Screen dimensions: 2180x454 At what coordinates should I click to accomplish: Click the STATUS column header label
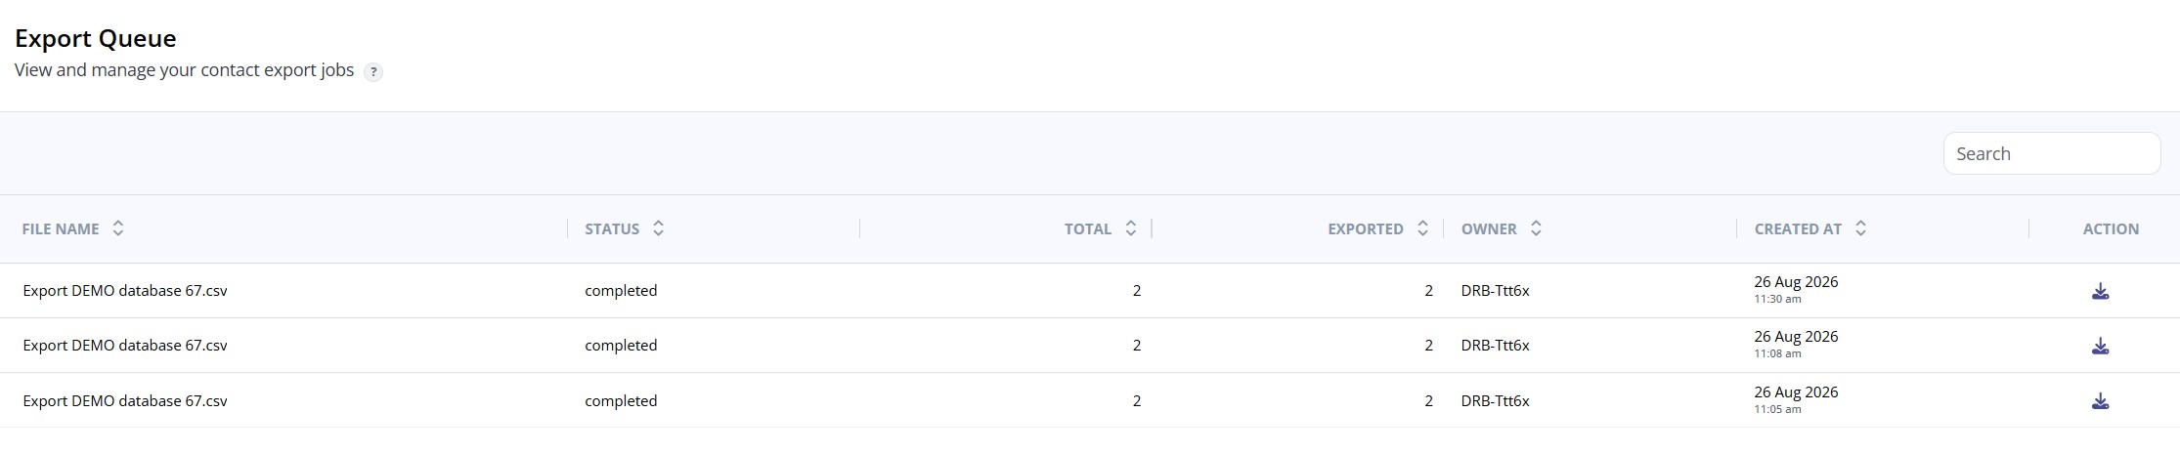pos(612,228)
